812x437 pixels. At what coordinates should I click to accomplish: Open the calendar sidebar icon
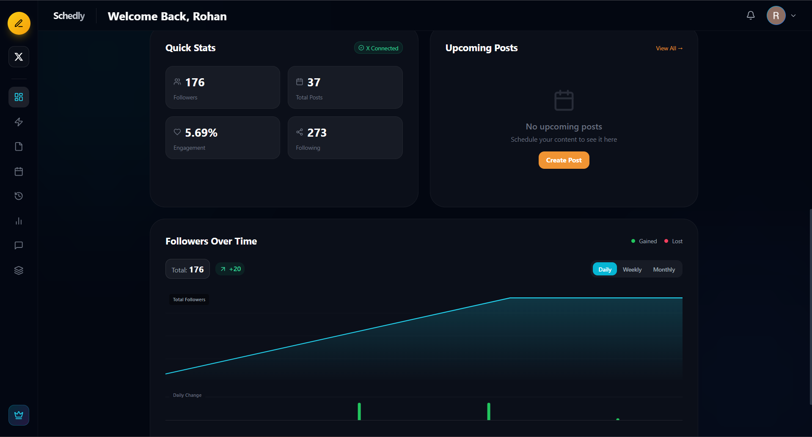pyautogui.click(x=19, y=171)
